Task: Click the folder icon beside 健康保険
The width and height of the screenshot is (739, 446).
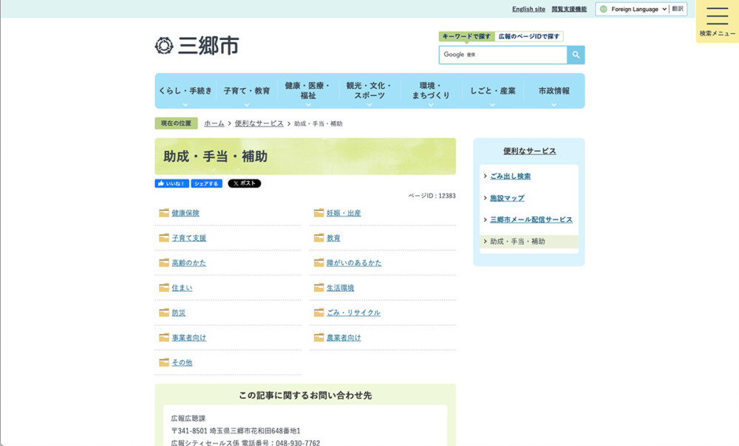Action: coord(164,213)
